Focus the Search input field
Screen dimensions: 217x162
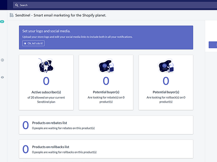click(x=115, y=5)
